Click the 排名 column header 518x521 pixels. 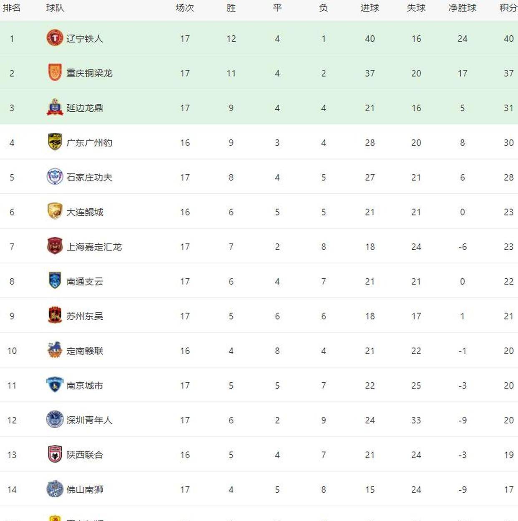12,8
